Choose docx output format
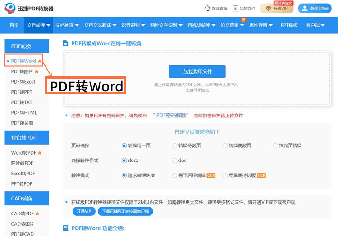338x236 pixels. [124, 160]
